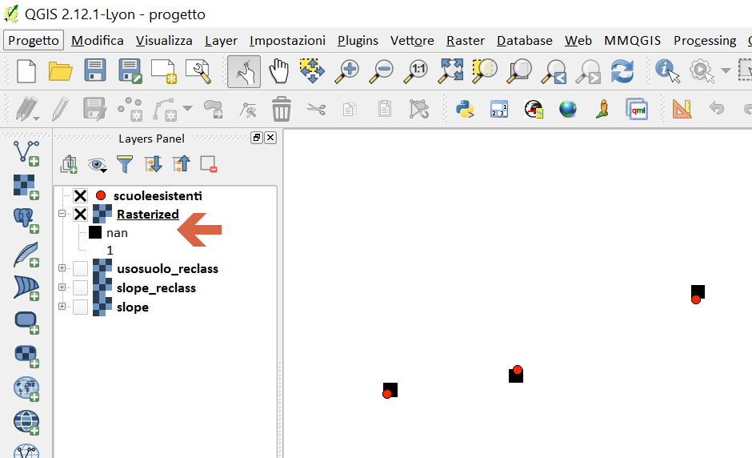Click the black nan legend swatch
Screen dimensions: 752x458
(95, 233)
